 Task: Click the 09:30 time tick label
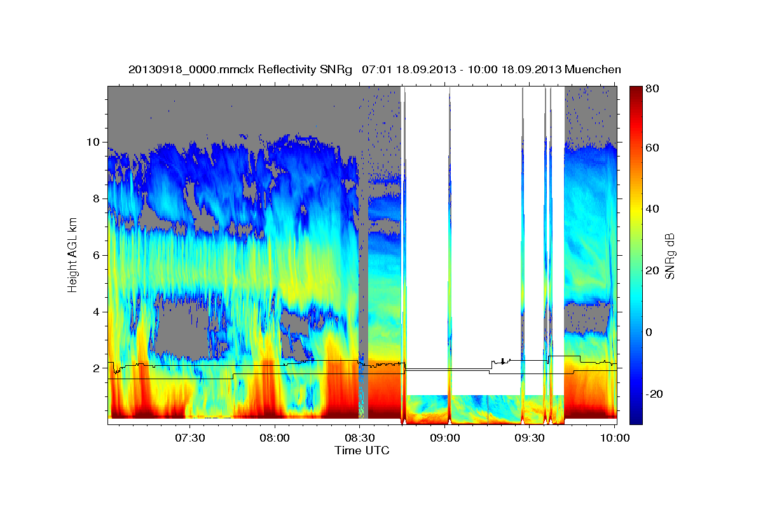click(530, 438)
